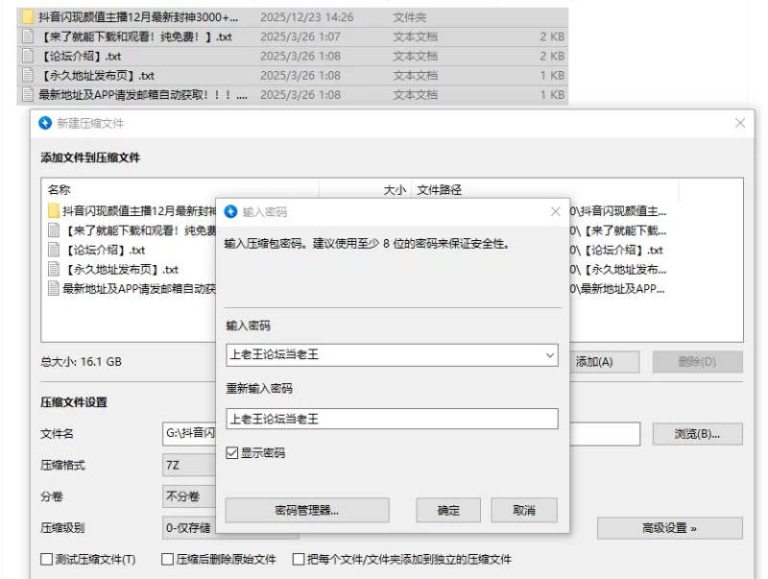Select 【来了就能下載和观看！纯免费！】.txt name in explorer
This screenshot has height=579, width=768.
point(135,36)
